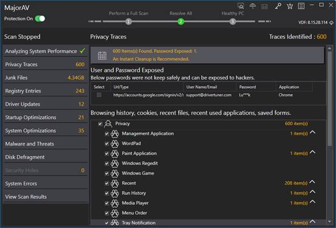
Task: Click the vertical scrollbar down arrow
Action: tap(329, 222)
